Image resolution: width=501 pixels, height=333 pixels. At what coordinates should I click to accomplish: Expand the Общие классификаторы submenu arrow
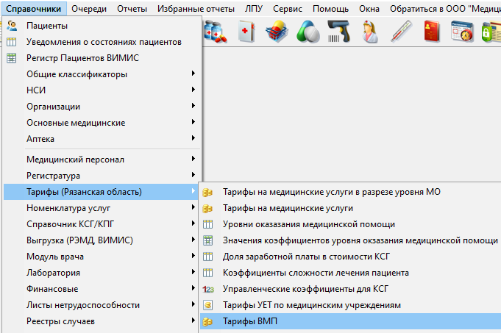pyautogui.click(x=193, y=74)
